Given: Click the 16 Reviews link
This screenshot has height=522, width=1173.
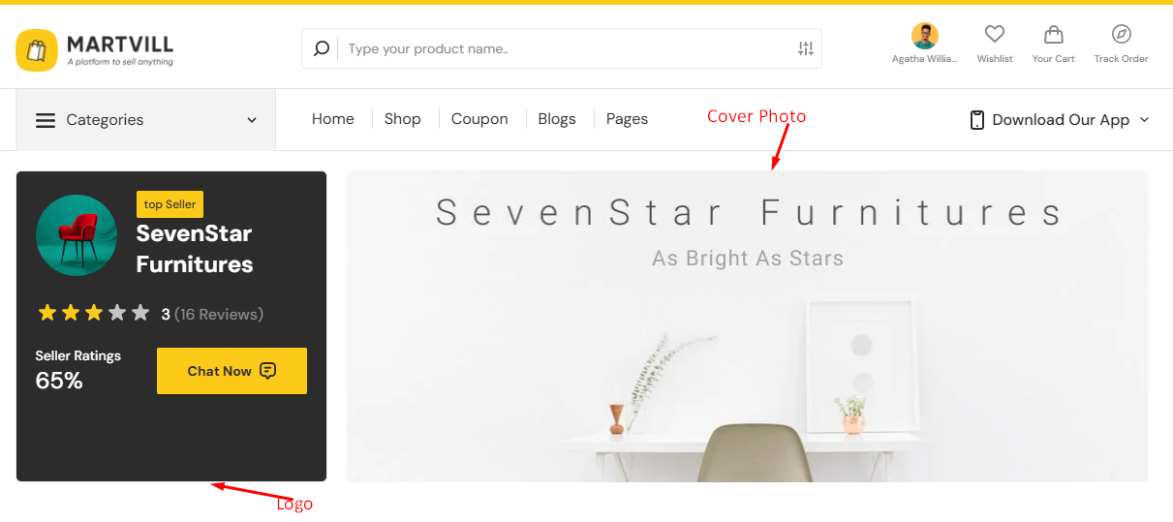Looking at the screenshot, I should pyautogui.click(x=219, y=314).
